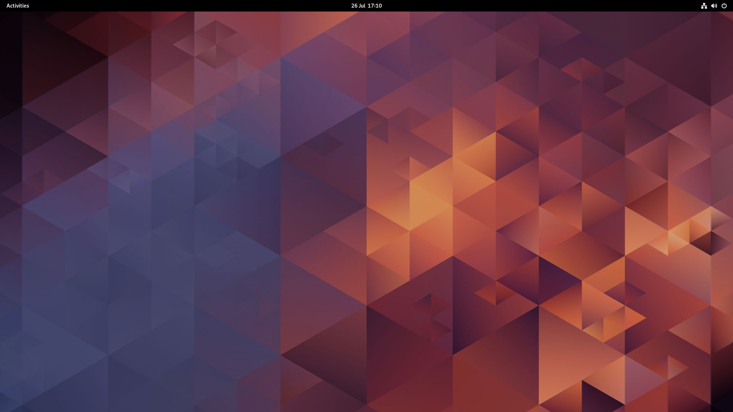Open the power menu icon

tap(724, 6)
